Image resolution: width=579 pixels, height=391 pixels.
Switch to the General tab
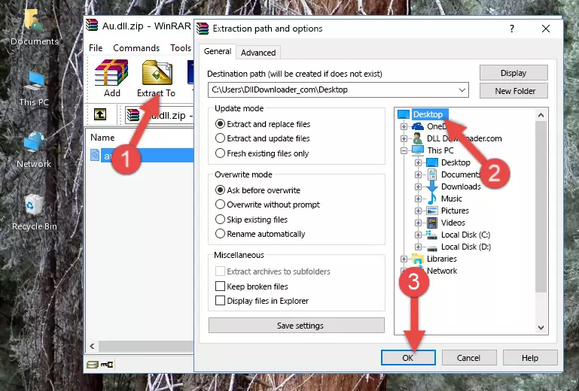[218, 51]
